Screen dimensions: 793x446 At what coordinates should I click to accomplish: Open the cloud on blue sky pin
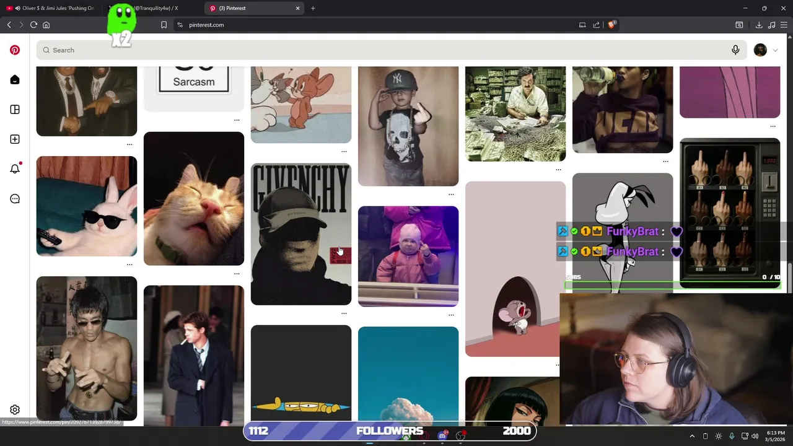click(408, 375)
